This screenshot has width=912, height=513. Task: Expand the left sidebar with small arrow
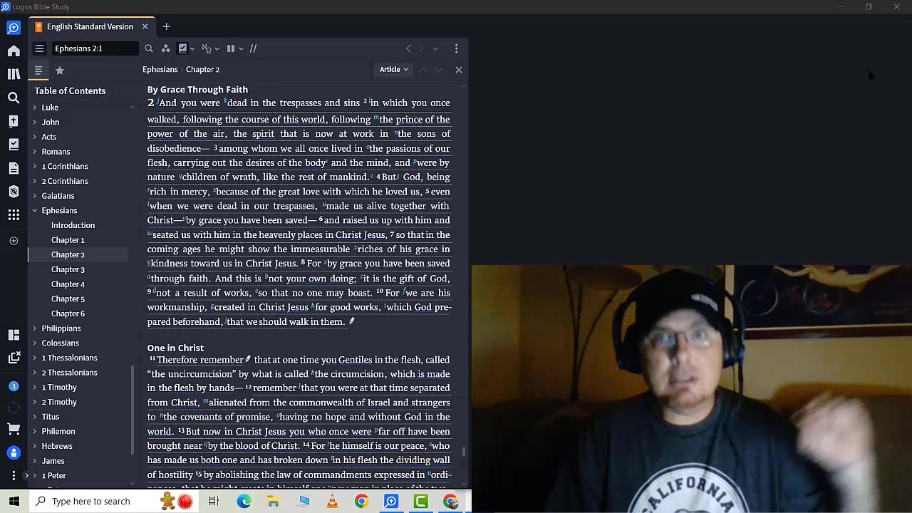26,475
